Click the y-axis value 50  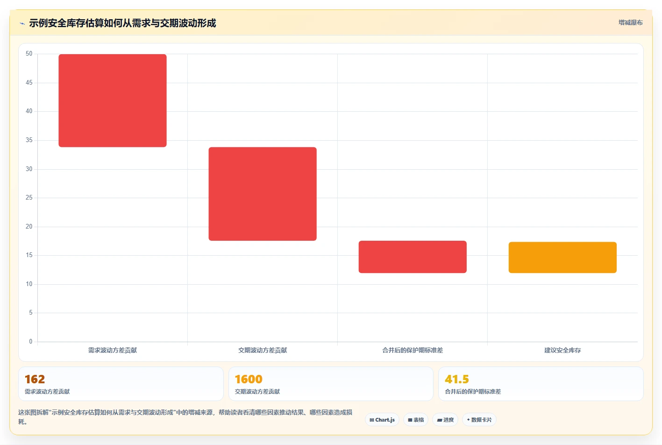click(29, 54)
